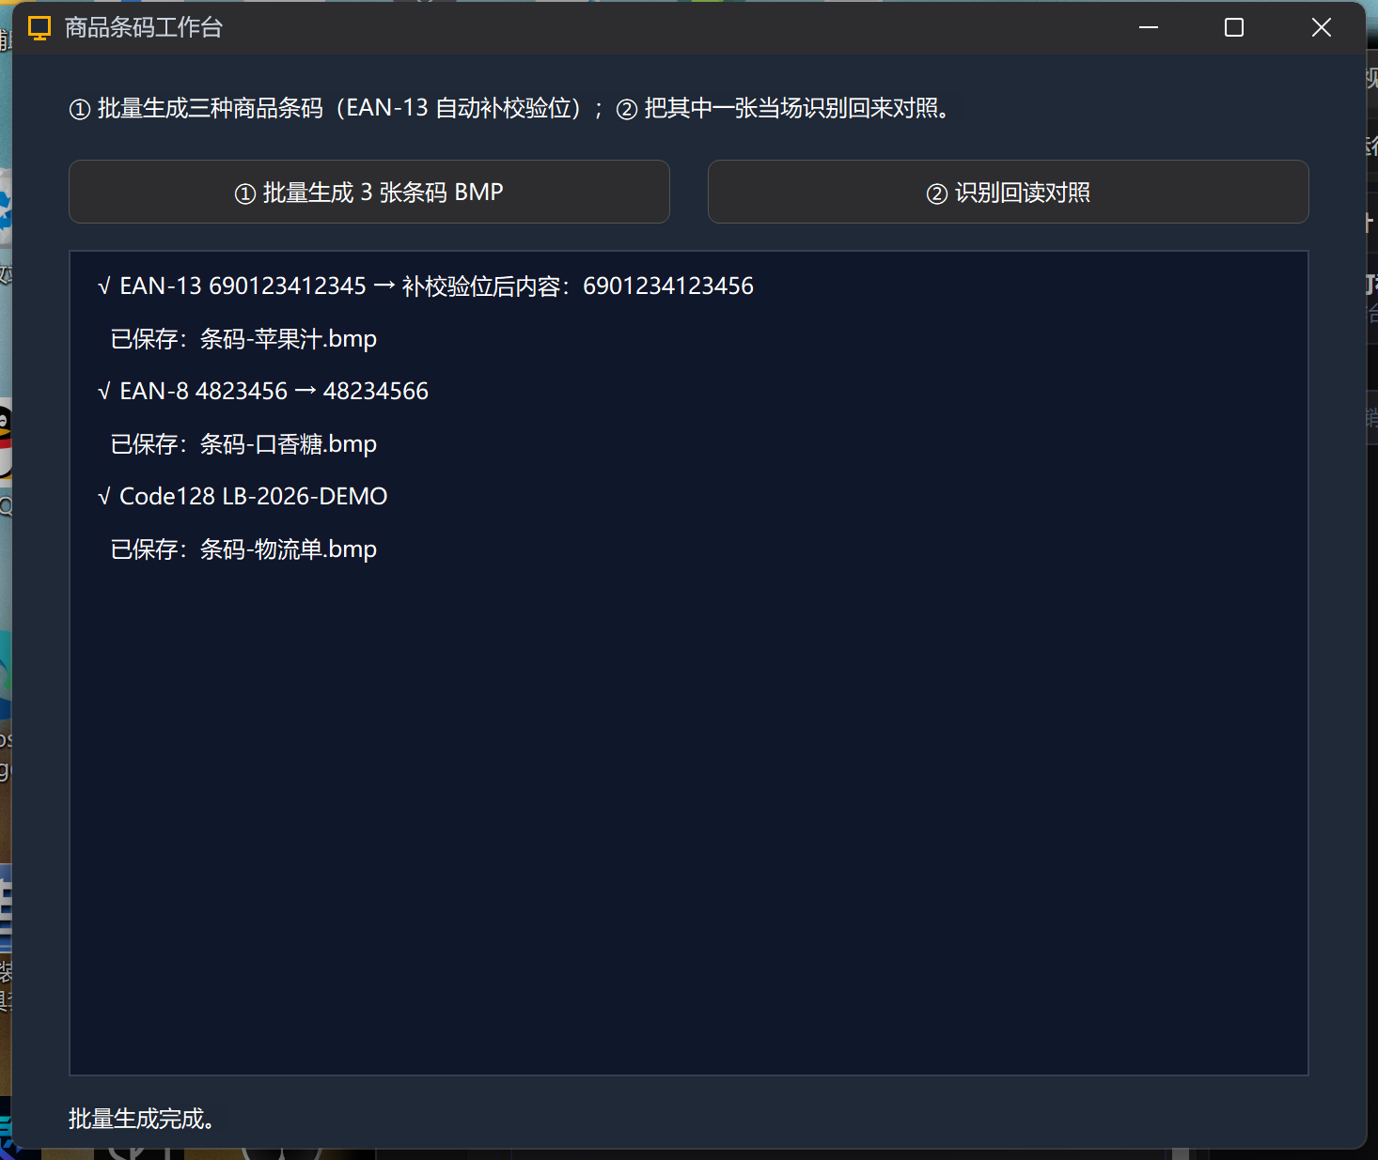Click the EAN-8 4823456 → 48234566 line
The image size is (1378, 1160).
(x=263, y=391)
